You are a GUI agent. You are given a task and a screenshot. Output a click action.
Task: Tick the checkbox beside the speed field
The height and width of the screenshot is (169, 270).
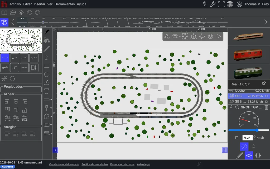237,138
